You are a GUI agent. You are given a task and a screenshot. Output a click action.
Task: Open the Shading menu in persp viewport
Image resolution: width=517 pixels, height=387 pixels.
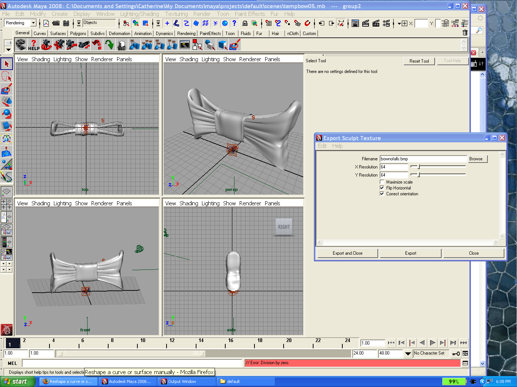188,59
